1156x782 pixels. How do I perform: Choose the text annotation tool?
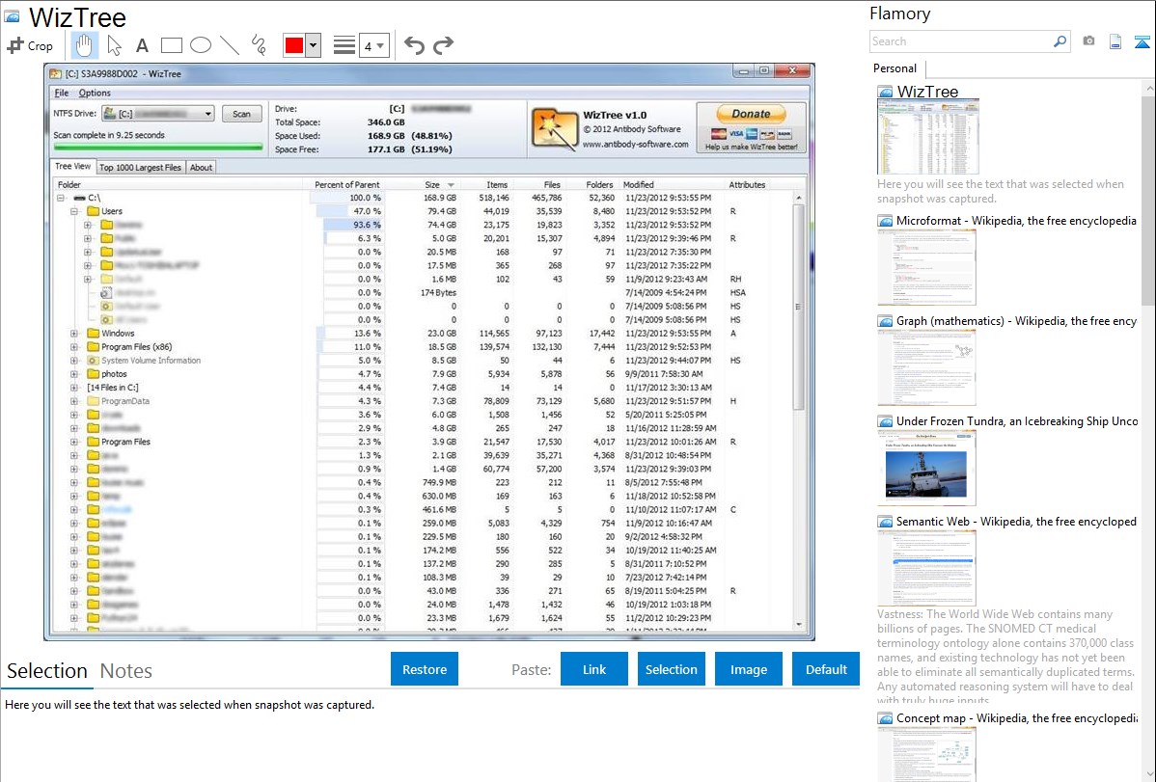click(x=142, y=45)
